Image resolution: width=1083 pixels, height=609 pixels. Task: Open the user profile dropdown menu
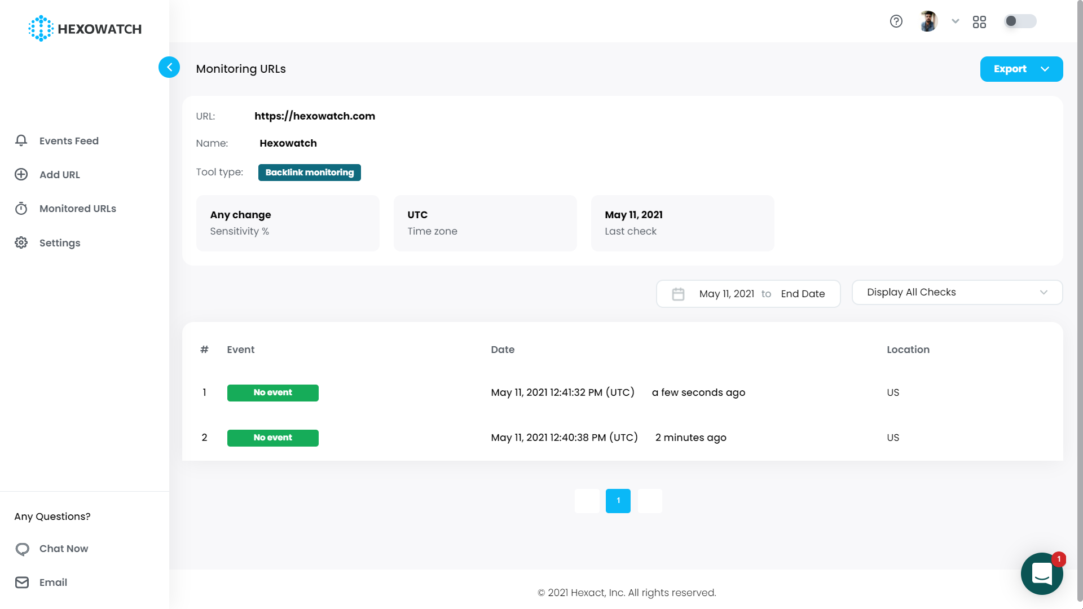(x=955, y=21)
